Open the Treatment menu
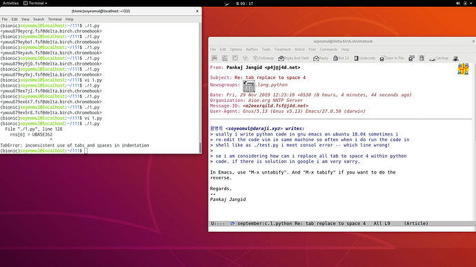 [283, 50]
